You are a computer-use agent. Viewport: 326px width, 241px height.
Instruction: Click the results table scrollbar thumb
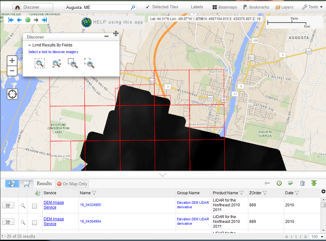pos(323,205)
